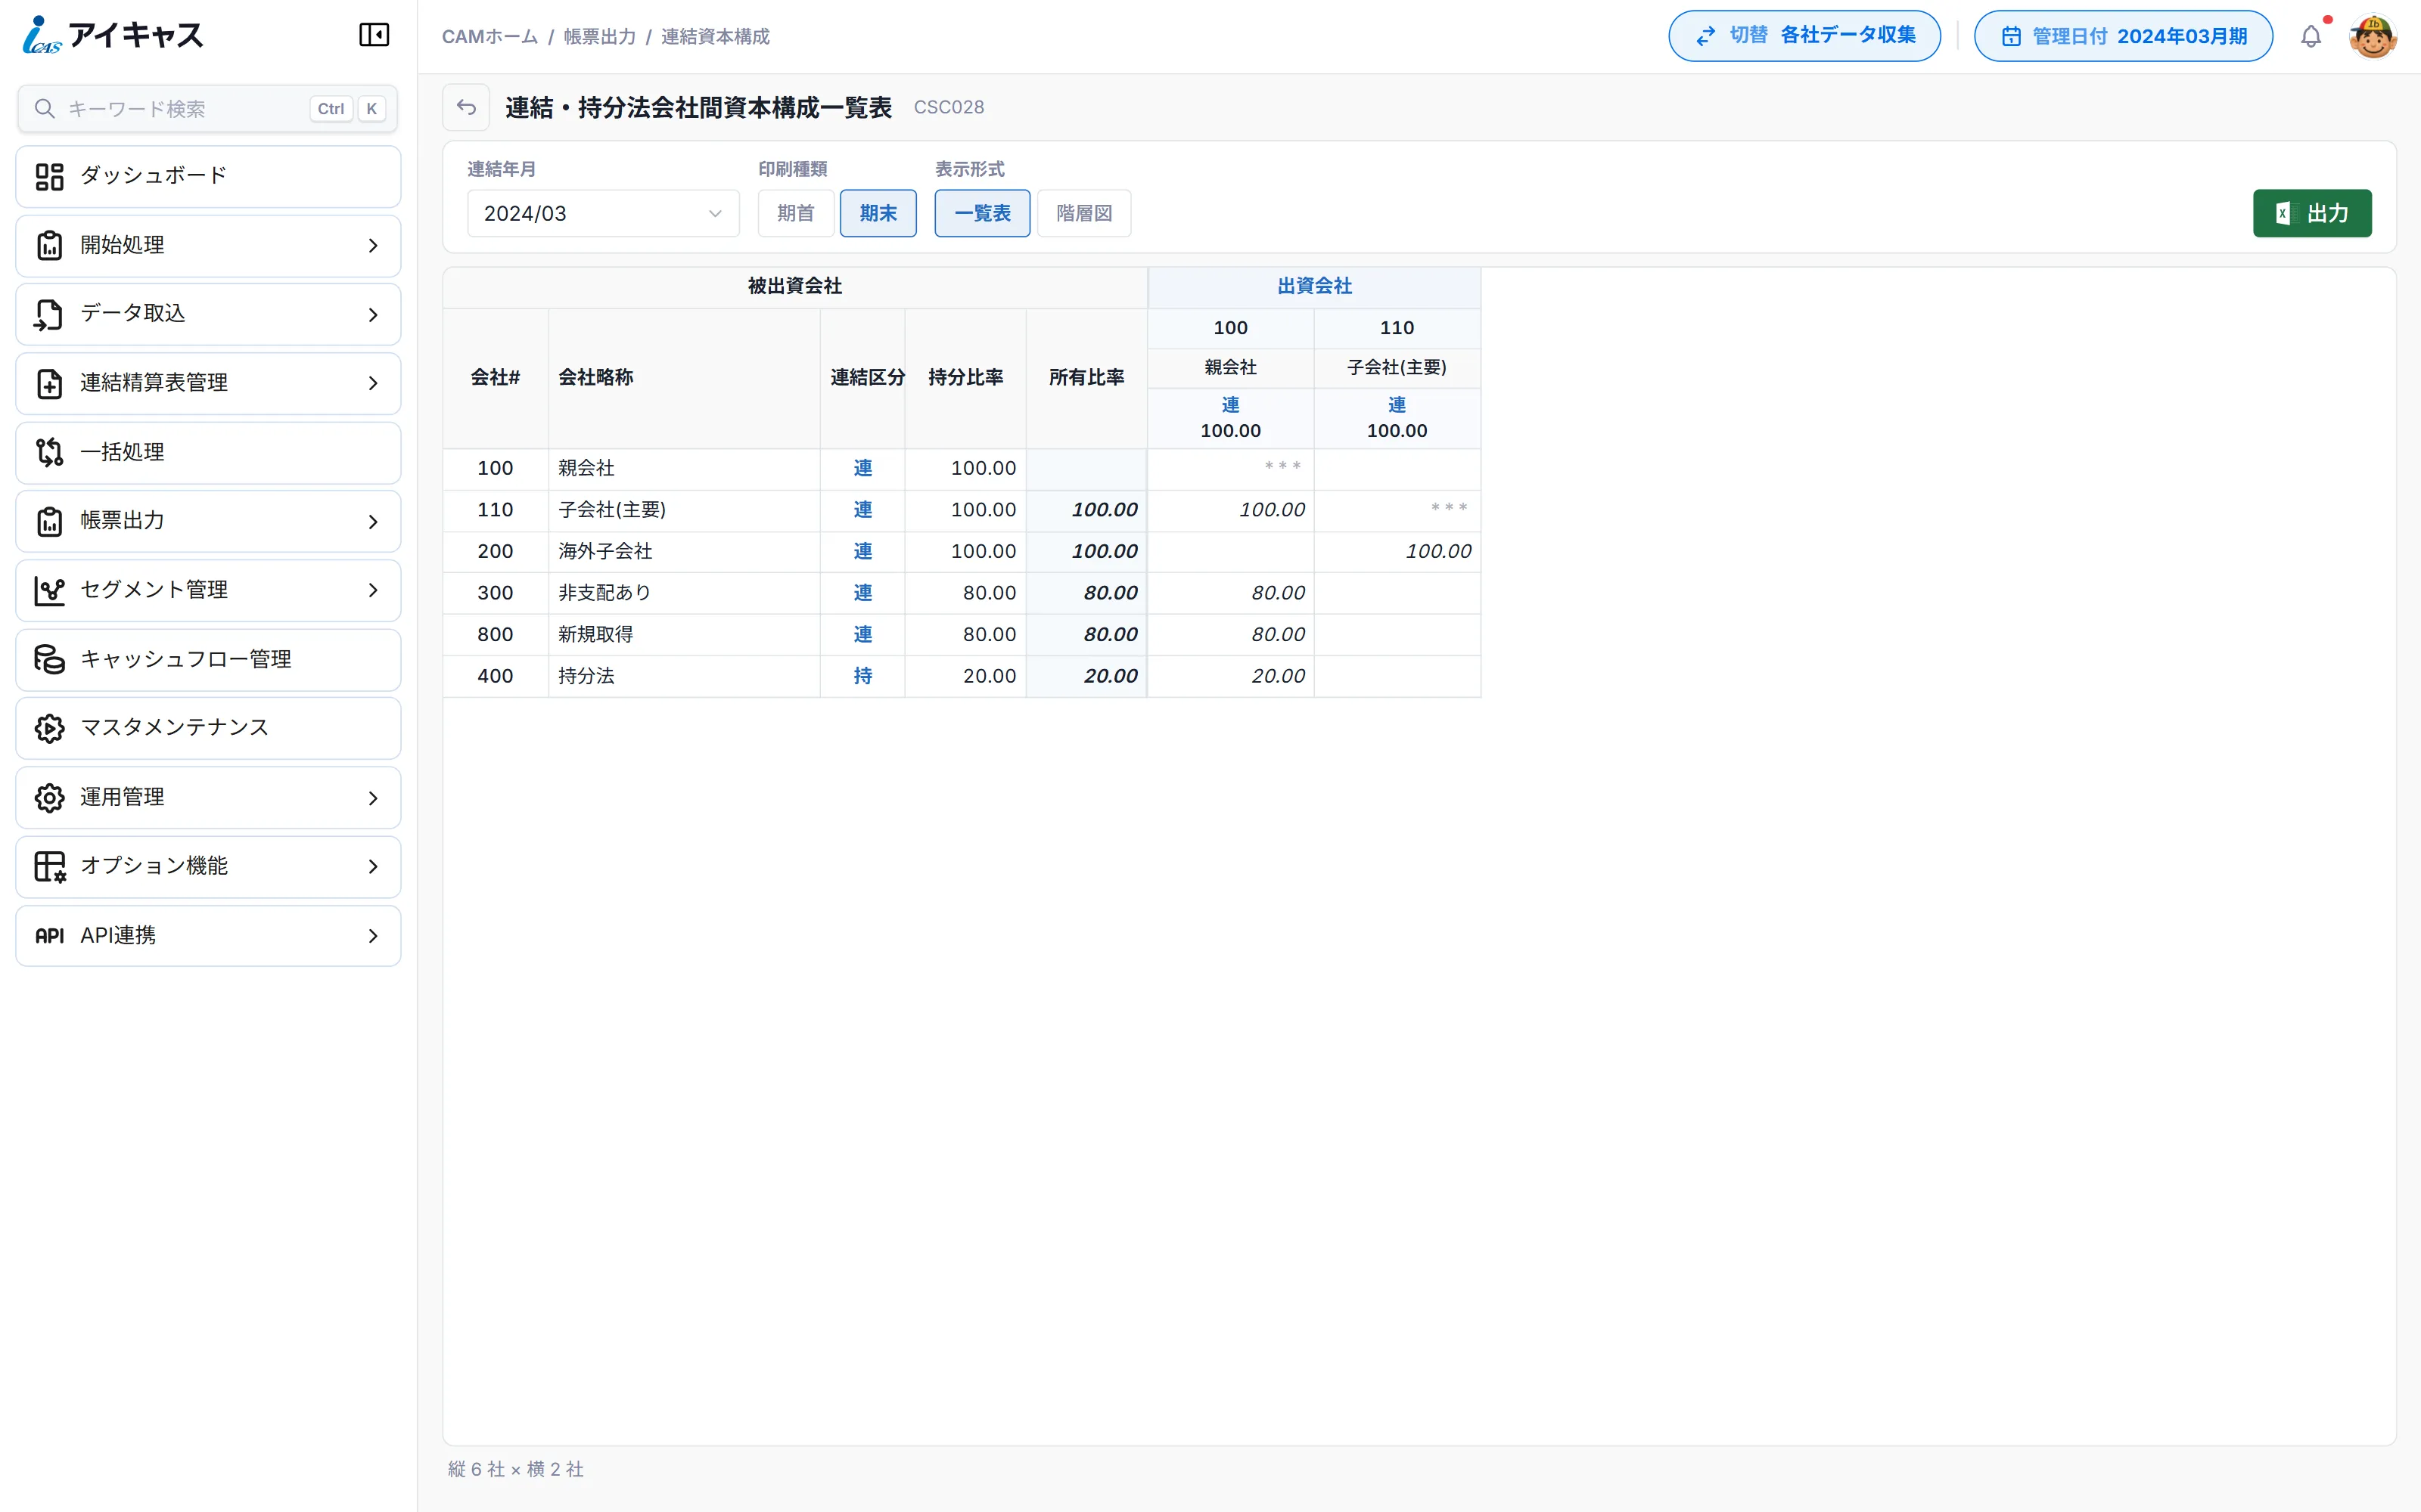Open the セグメント管理 menu label
Image resolution: width=2421 pixels, height=1512 pixels.
pyautogui.click(x=154, y=590)
